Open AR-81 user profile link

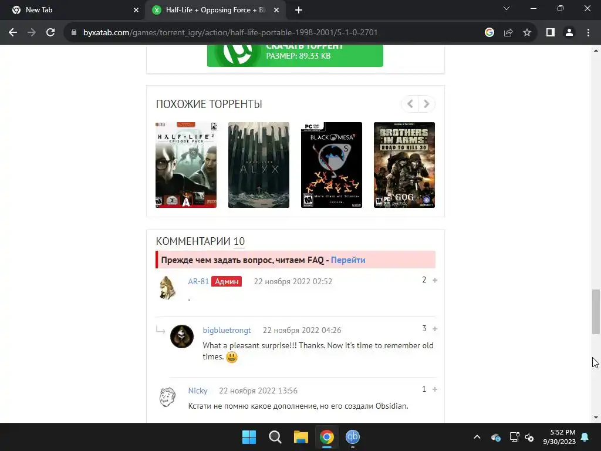[198, 281]
